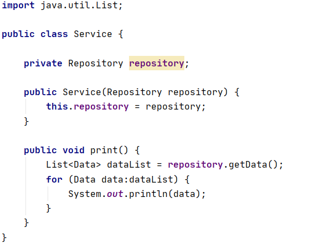
Task: Click purple repository after this dot
Action: tap(101, 107)
